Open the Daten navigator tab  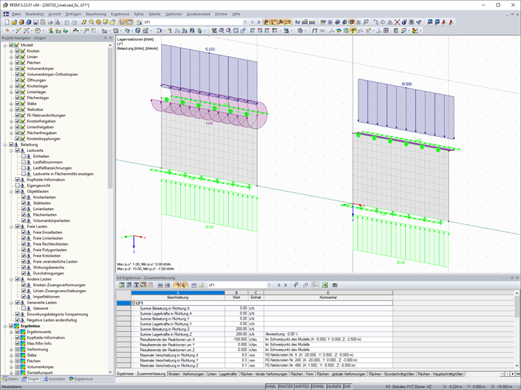[x=10, y=379]
